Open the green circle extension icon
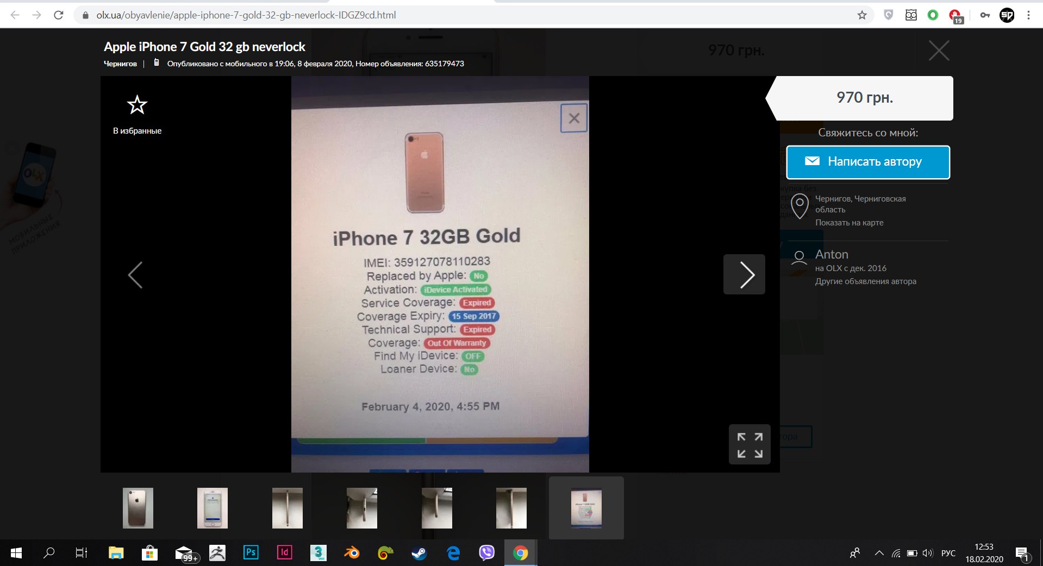The width and height of the screenshot is (1043, 566). point(933,15)
